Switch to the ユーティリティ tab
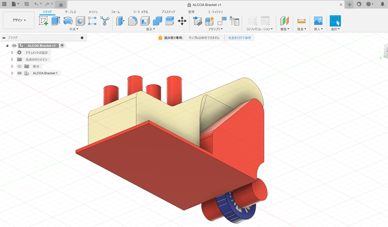388x227 pixels. pos(215,12)
